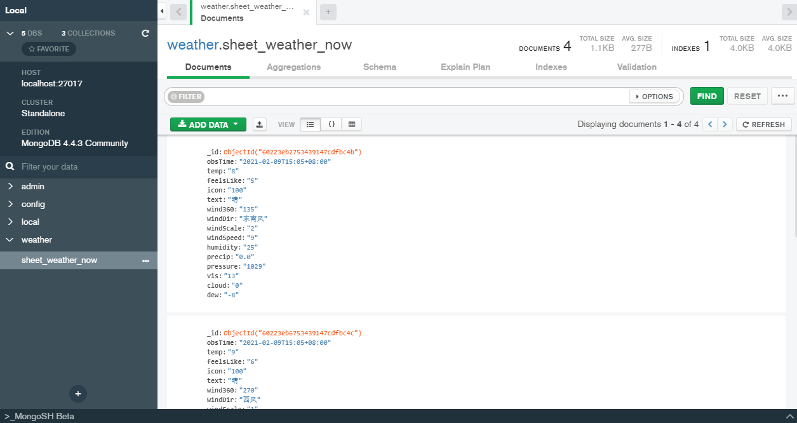Click the export collection icon
Image resolution: width=797 pixels, height=423 pixels.
tap(259, 124)
